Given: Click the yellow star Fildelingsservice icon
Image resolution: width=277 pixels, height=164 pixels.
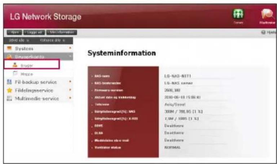Looking at the screenshot, I should coord(9,90).
